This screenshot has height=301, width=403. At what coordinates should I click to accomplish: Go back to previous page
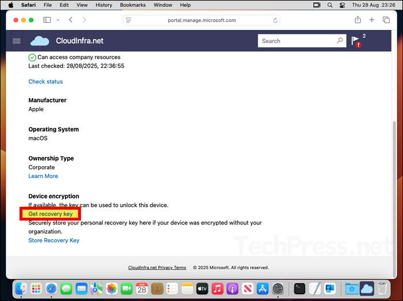click(71, 20)
